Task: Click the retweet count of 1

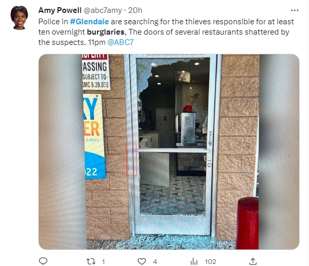Action: click(x=103, y=262)
